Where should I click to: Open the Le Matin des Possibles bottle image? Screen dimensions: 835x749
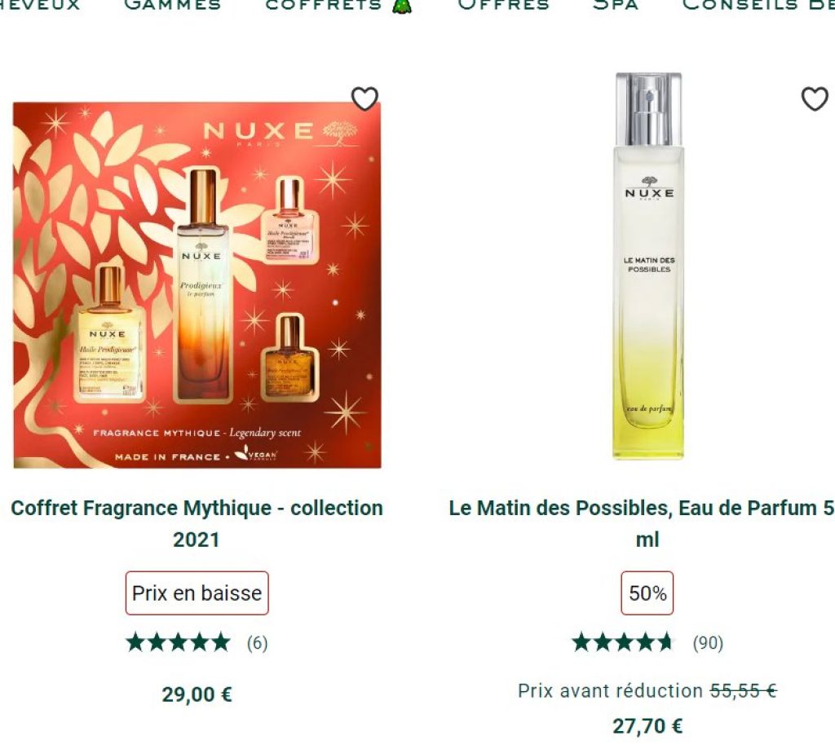(x=648, y=266)
